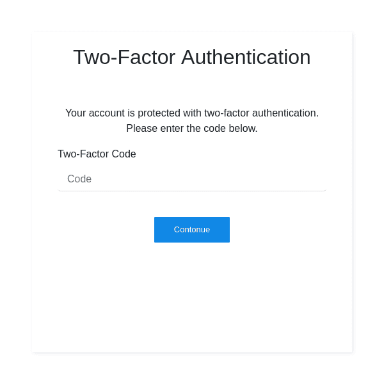Click the 'Code' placeholder text
Image resolution: width=384 pixels, height=384 pixels.
(79, 179)
